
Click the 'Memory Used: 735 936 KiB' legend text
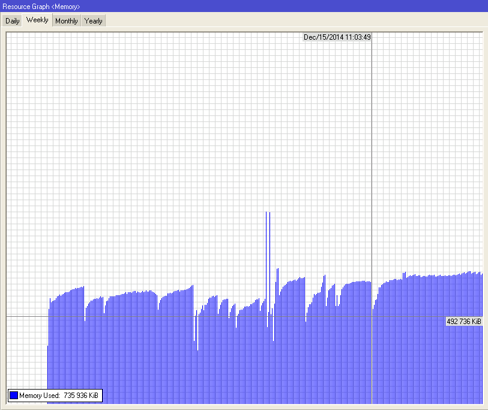(59, 396)
